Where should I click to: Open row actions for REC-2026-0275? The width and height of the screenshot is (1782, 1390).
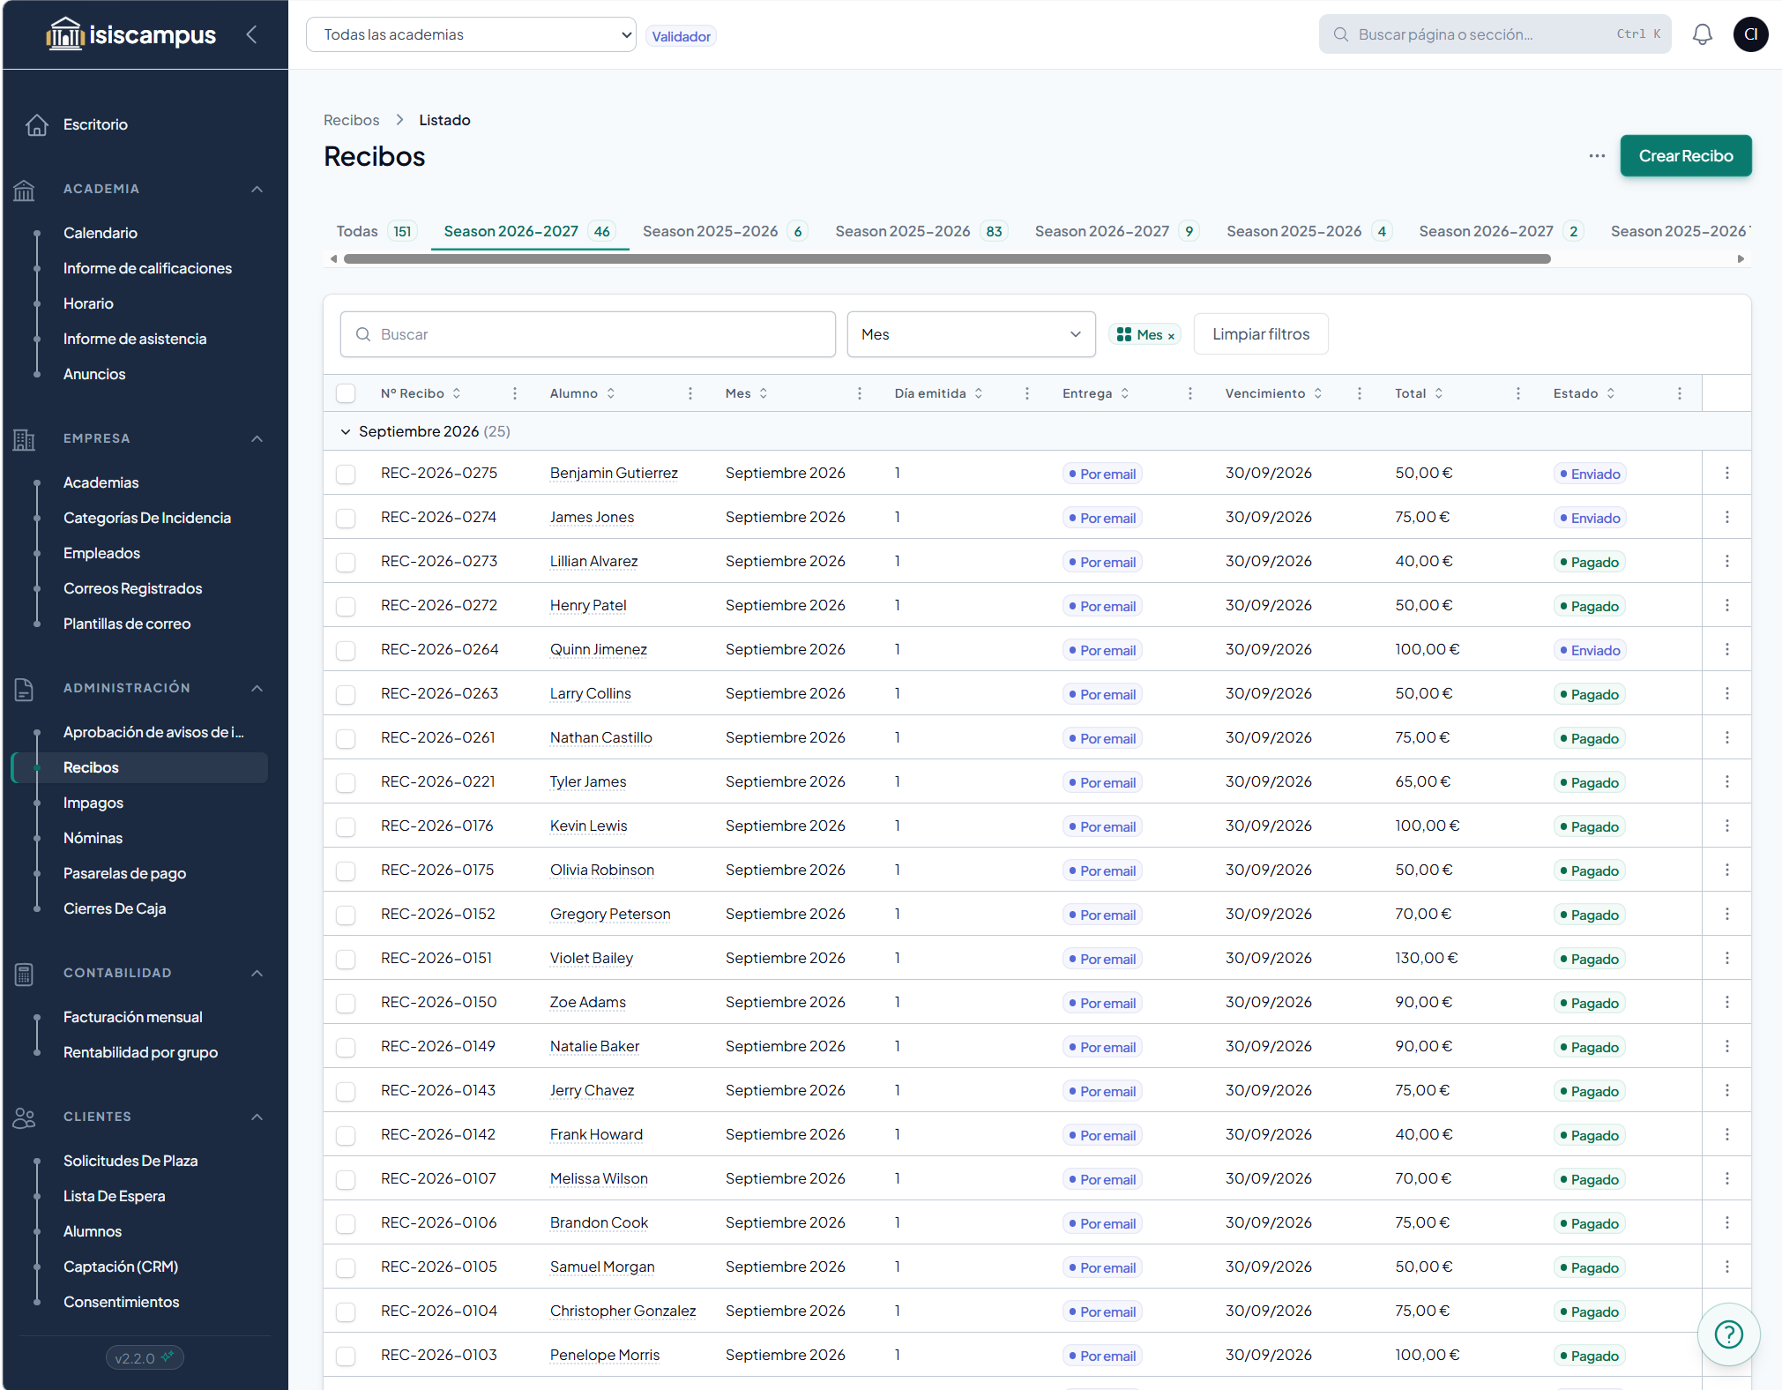click(1726, 473)
